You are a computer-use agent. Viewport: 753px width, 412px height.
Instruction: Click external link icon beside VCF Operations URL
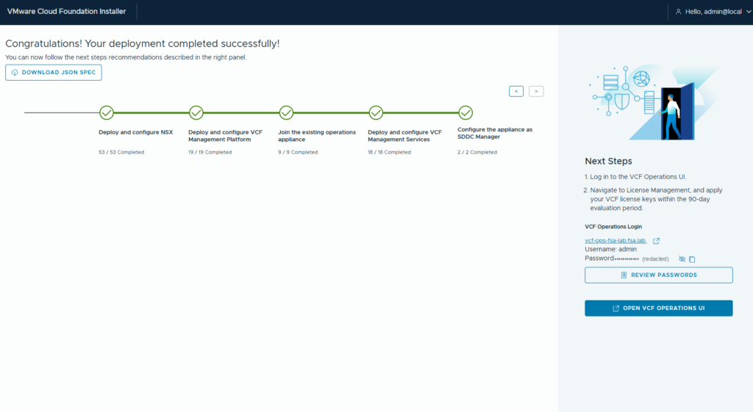coord(657,241)
